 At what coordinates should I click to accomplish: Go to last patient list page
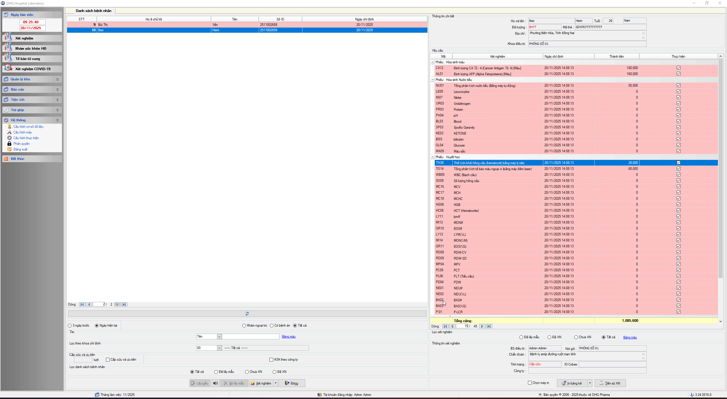124,304
